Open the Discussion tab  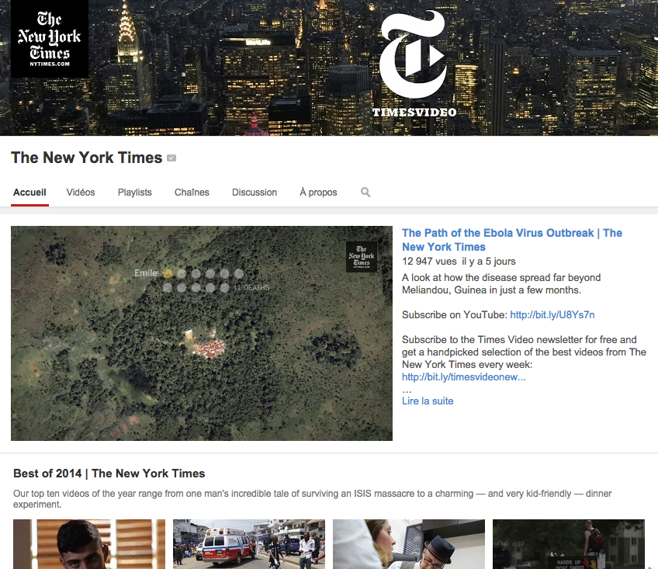tap(255, 193)
